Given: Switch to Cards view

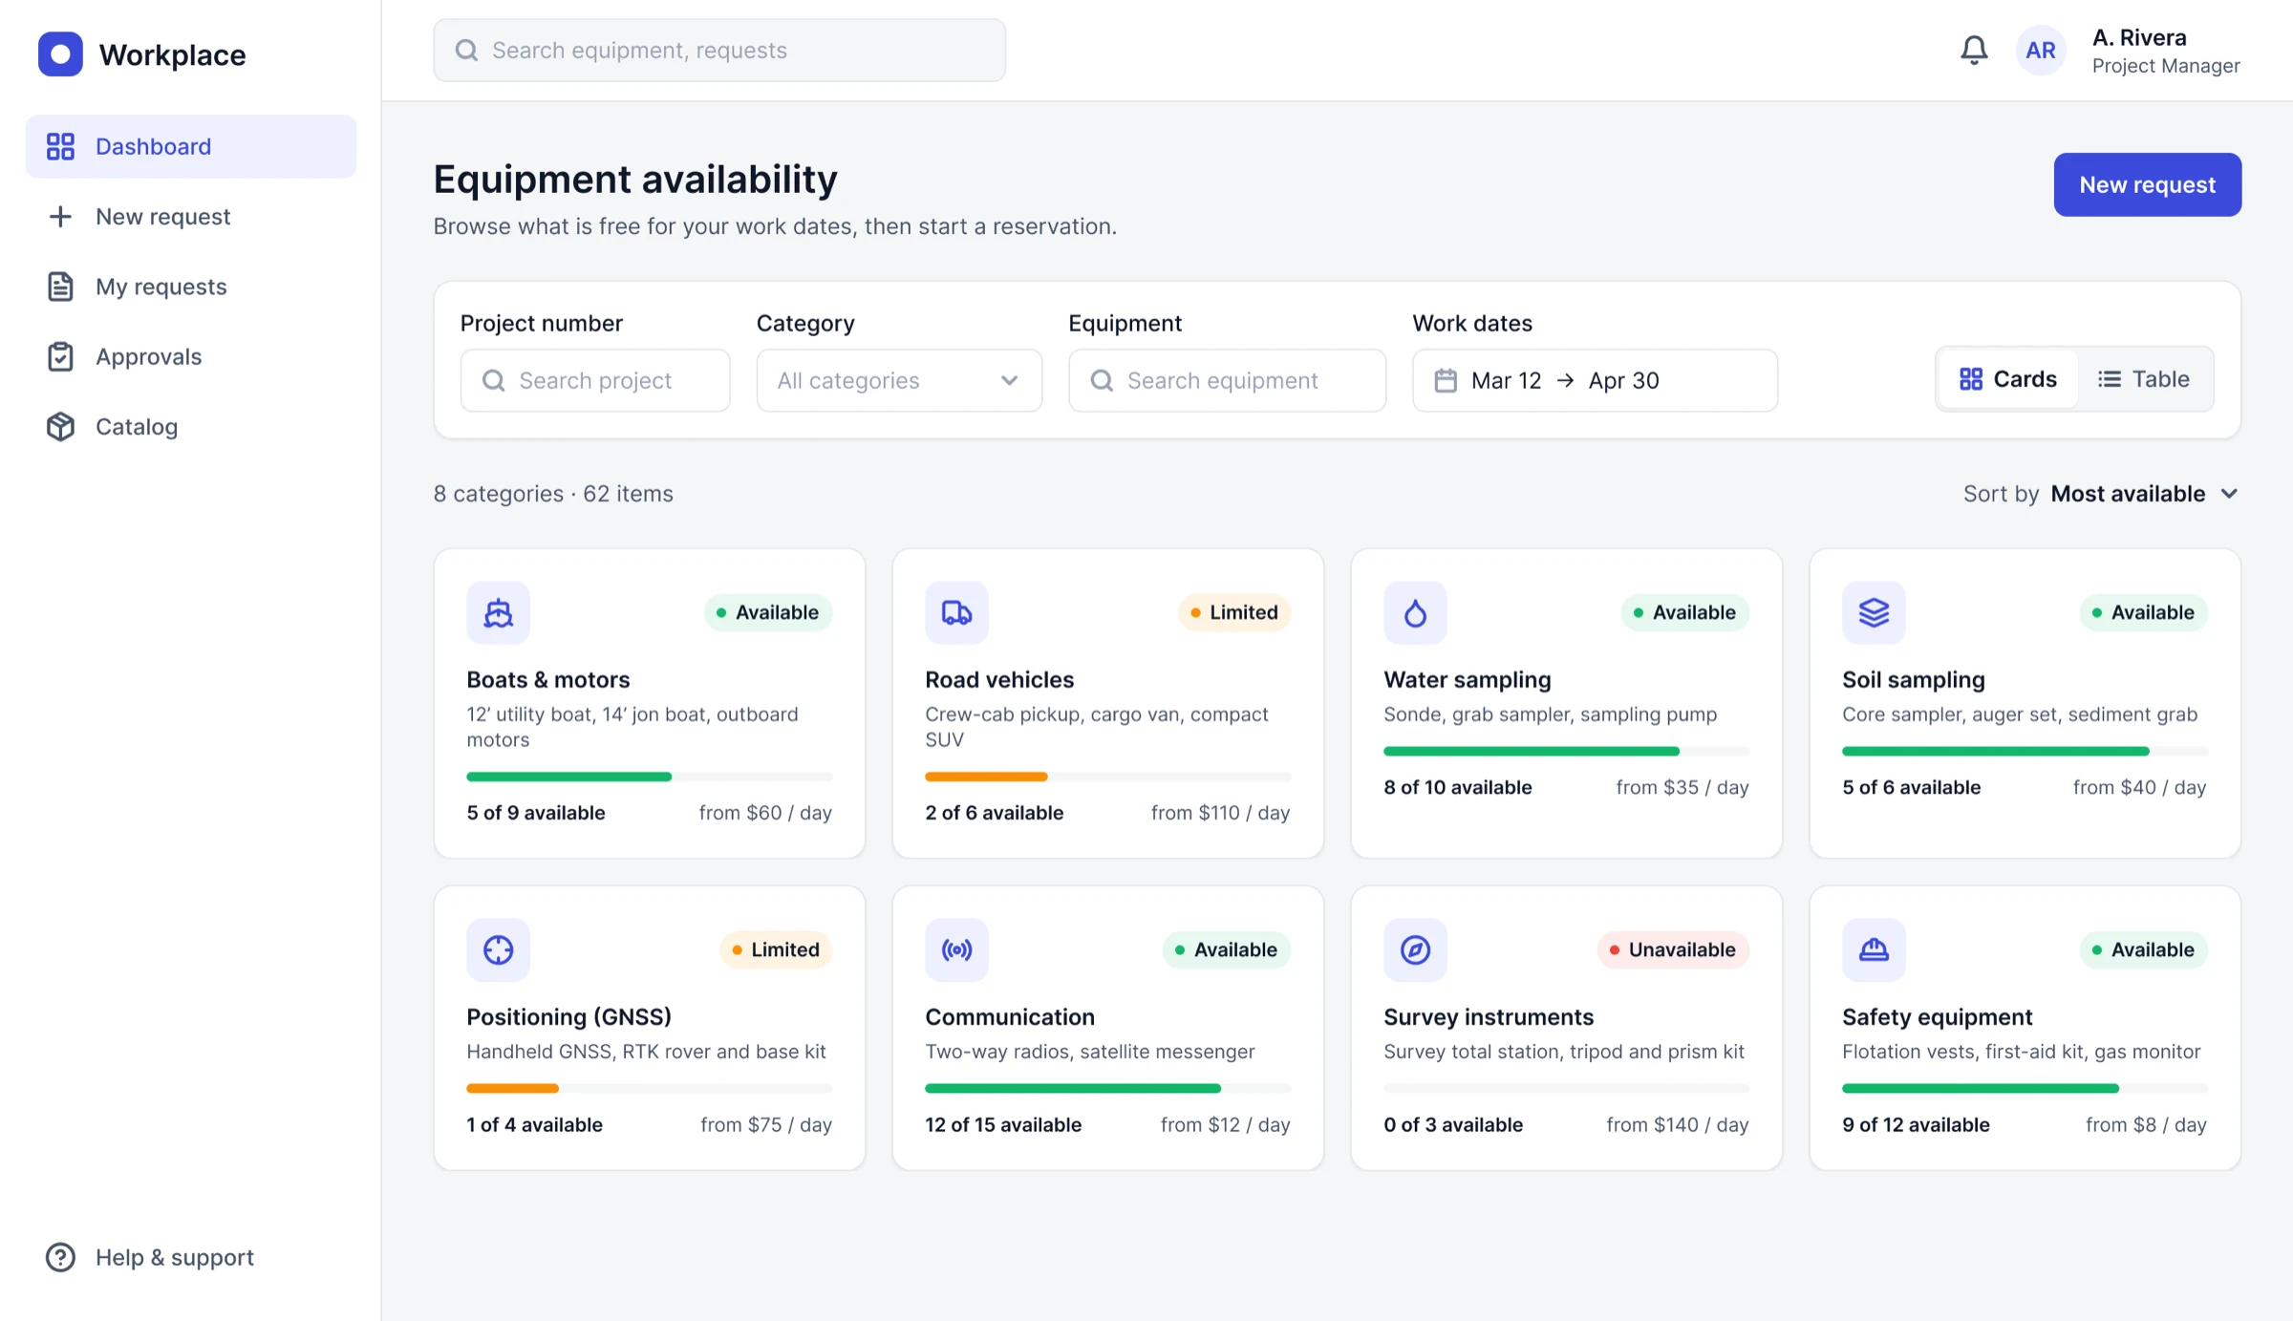Looking at the screenshot, I should (x=2007, y=379).
